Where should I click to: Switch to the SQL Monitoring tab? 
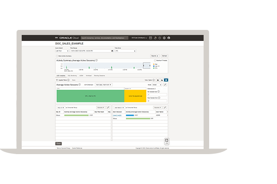(72, 75)
